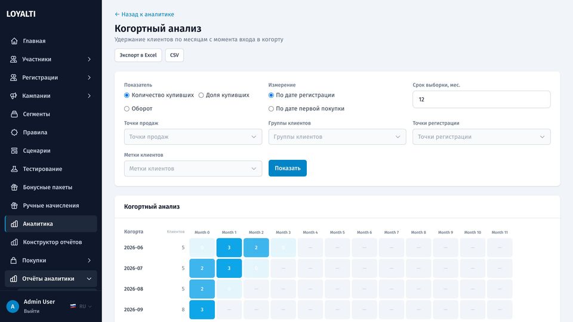
Task: Click the Показать button
Action: pyautogui.click(x=288, y=168)
